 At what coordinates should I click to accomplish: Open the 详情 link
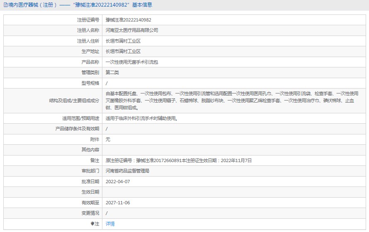(110, 224)
